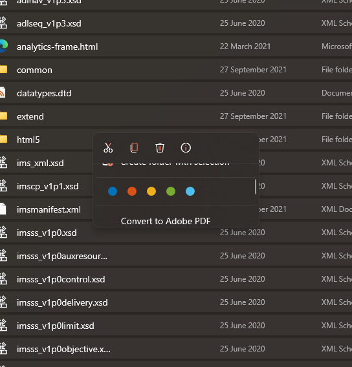Select the file name imsss_v1p0control.xsd
This screenshot has width=352, height=367.
tap(61, 280)
